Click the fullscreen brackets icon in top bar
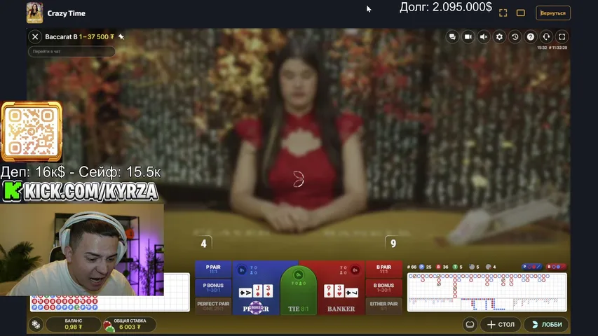 pos(503,13)
